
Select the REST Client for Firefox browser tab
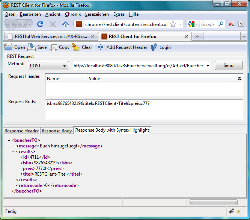pyautogui.click(x=145, y=36)
